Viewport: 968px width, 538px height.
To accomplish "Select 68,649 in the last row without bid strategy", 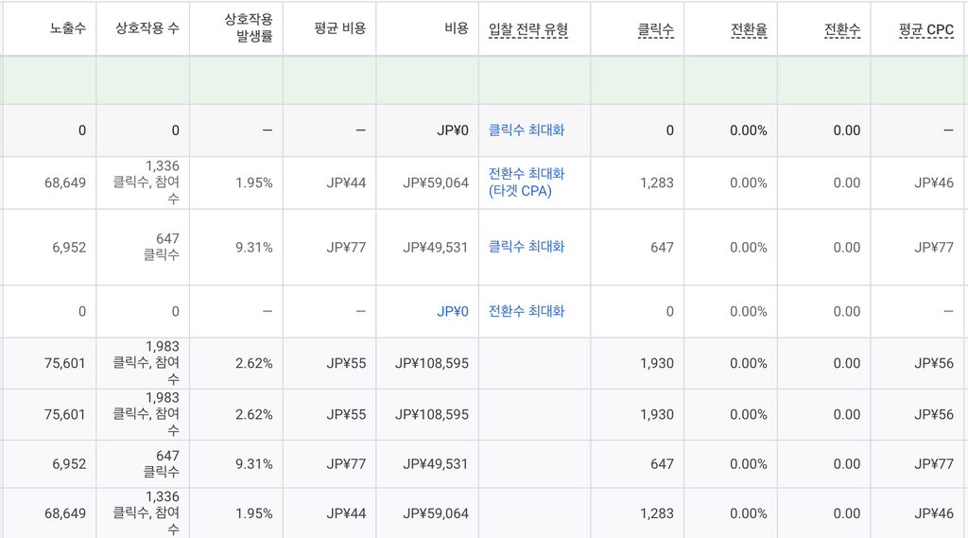I will [65, 514].
